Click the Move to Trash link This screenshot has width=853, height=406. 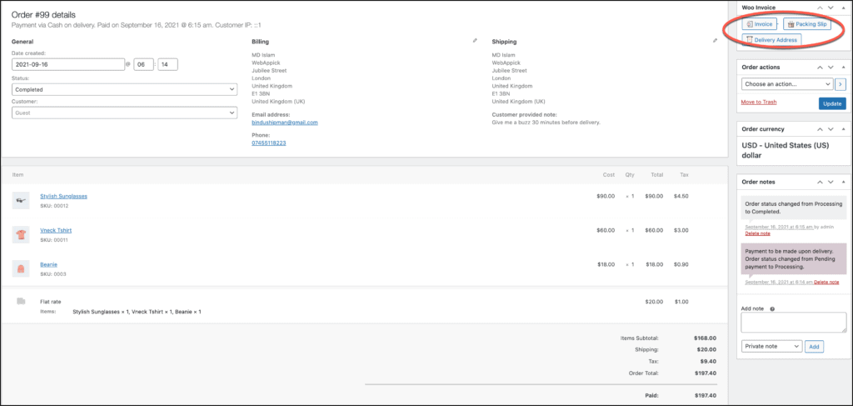[758, 102]
